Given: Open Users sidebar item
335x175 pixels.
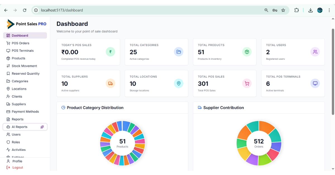Looking at the screenshot, I should point(25,134).
